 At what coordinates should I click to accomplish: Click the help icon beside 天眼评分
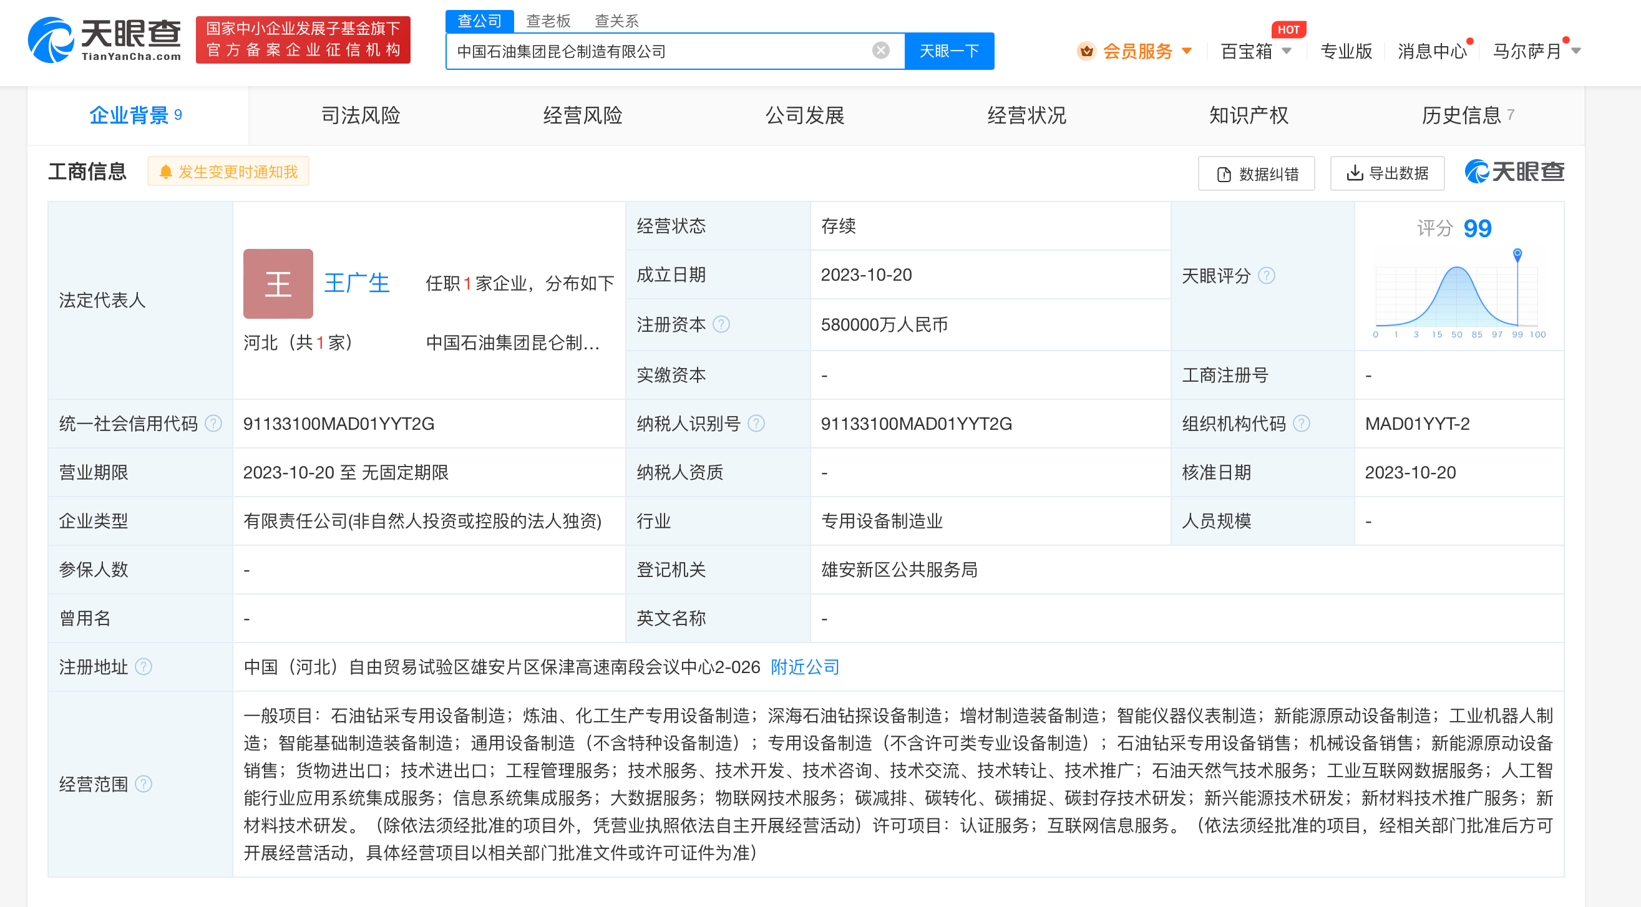click(1267, 275)
